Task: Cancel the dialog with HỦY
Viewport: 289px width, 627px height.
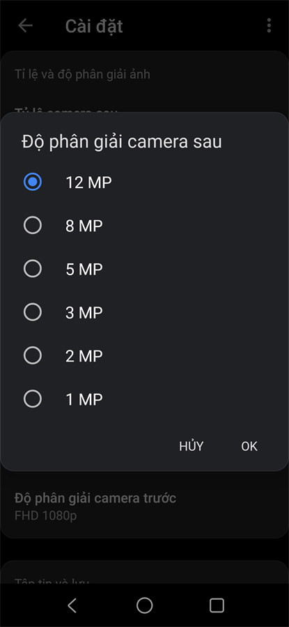Action: 191,446
